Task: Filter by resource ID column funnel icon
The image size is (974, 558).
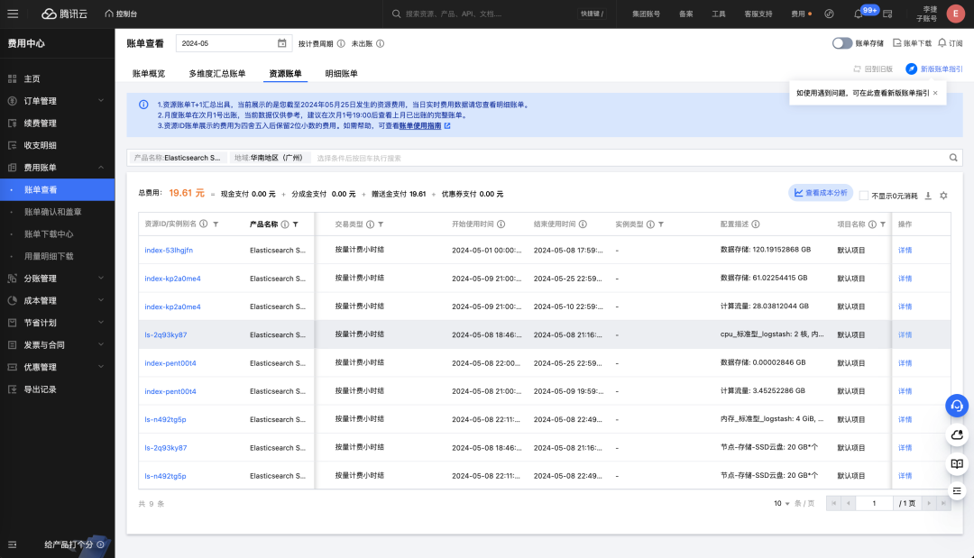Action: 216,224
